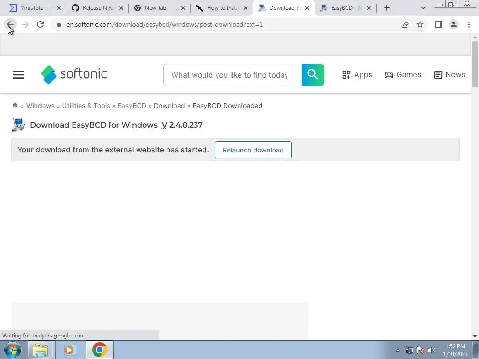Follow the Download breadcrumb link

tap(169, 106)
